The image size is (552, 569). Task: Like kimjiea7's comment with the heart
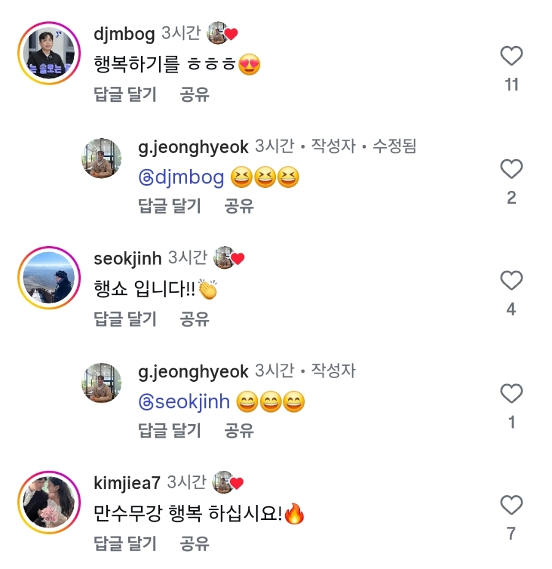(x=512, y=505)
